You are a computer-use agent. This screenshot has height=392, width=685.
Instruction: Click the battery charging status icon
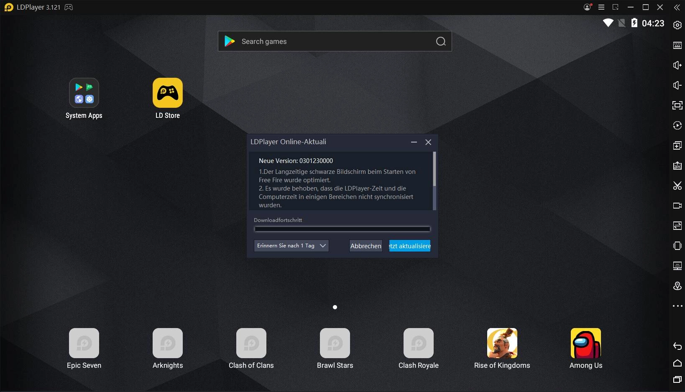(634, 23)
